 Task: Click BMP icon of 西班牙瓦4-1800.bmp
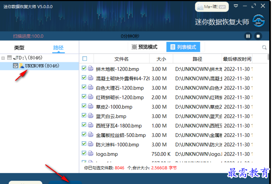pyautogui.click(x=91, y=125)
